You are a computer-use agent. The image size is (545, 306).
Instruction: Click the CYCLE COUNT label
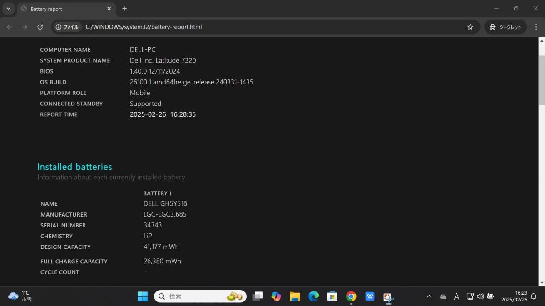coord(59,272)
